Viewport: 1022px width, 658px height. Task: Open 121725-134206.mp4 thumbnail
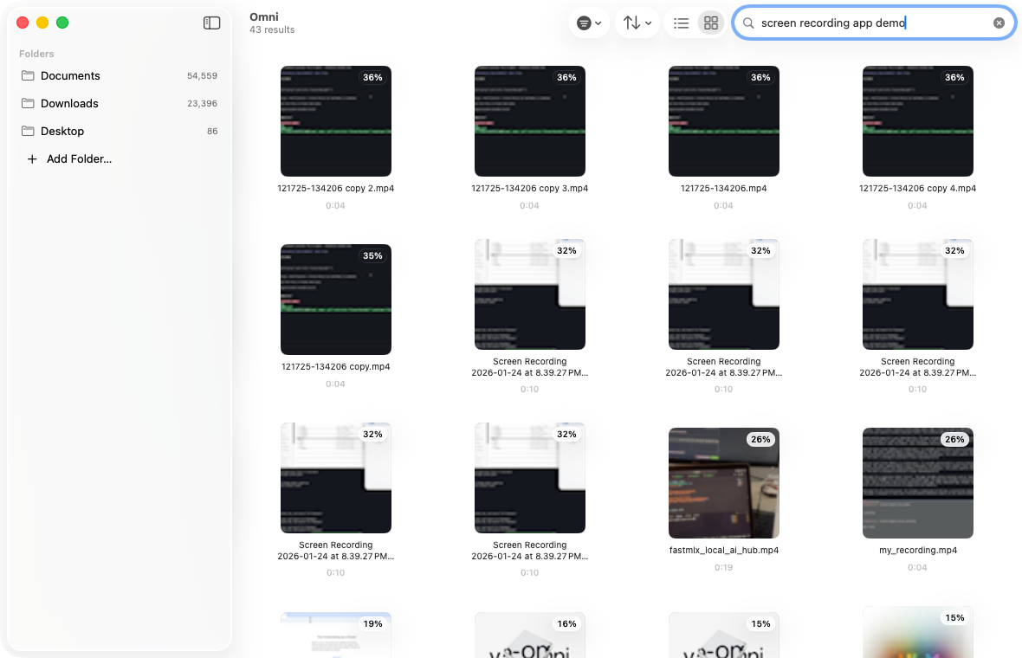point(723,121)
